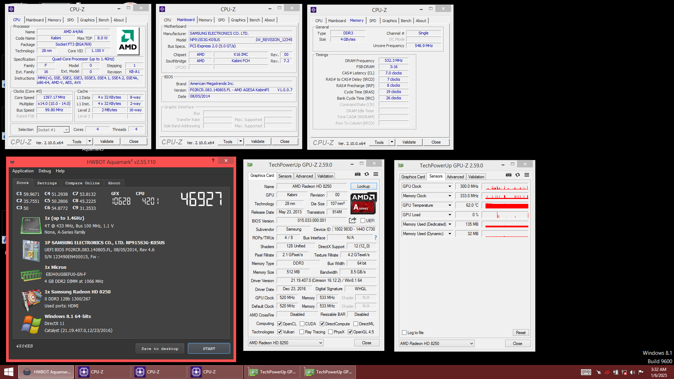Toggle Vulkan checkbox in GPU-Z
The width and height of the screenshot is (674, 379).
point(279,332)
